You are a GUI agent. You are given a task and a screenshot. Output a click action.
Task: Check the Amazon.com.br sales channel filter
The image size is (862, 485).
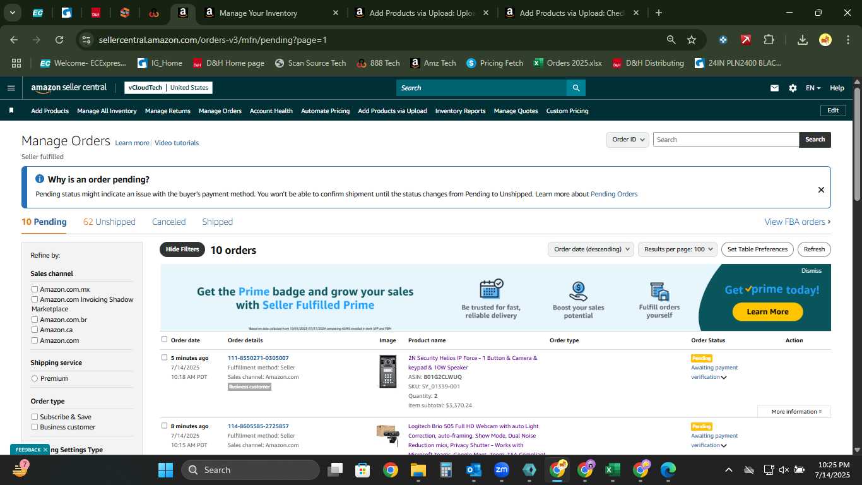(35, 320)
